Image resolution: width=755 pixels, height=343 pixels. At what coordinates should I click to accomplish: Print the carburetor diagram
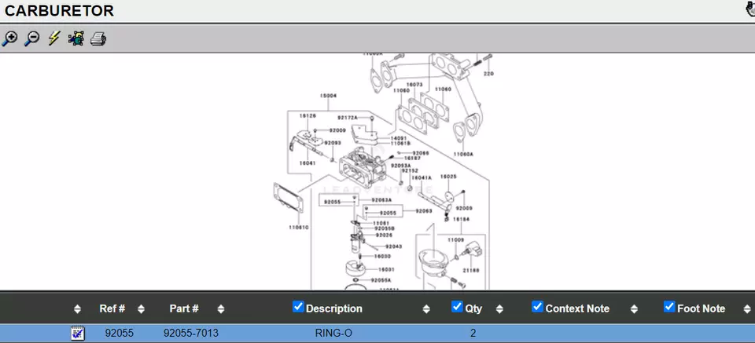[98, 38]
